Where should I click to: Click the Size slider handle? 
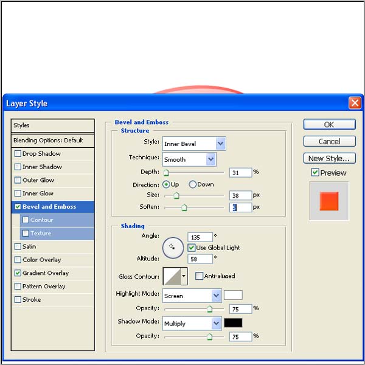(176, 195)
